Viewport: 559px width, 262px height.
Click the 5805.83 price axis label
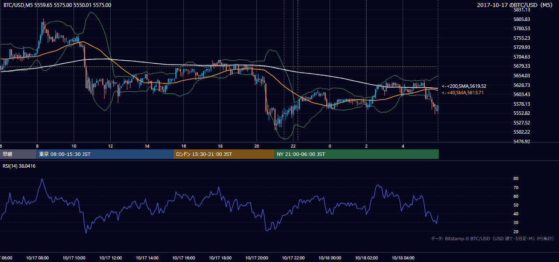tap(522, 19)
